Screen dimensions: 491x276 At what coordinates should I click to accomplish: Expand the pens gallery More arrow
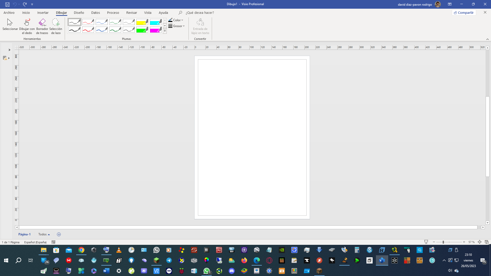click(x=165, y=31)
